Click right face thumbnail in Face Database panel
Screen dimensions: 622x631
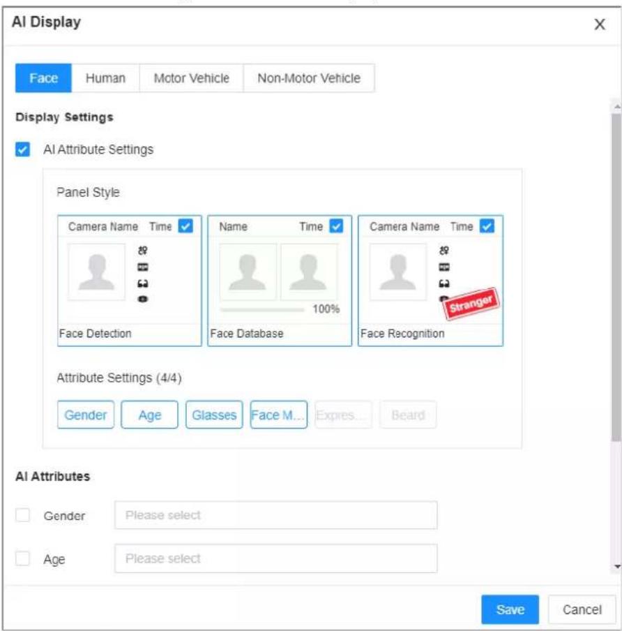pos(308,272)
